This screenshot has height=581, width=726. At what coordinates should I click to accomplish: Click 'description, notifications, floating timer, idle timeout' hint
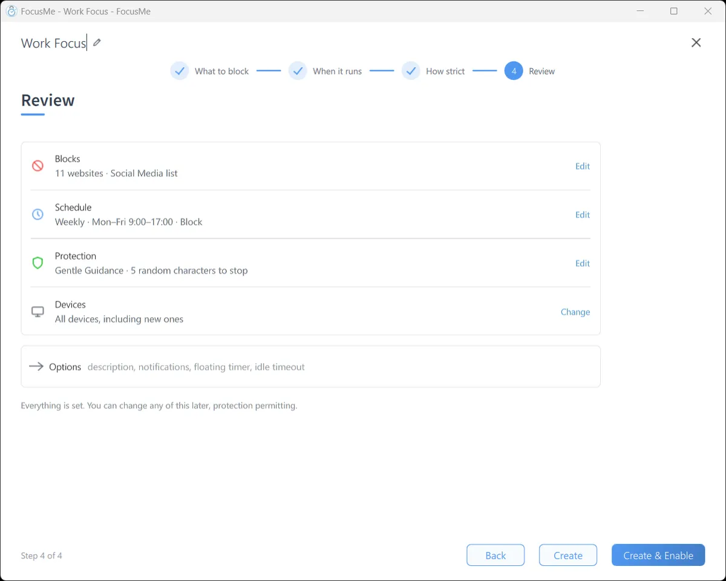(x=196, y=367)
